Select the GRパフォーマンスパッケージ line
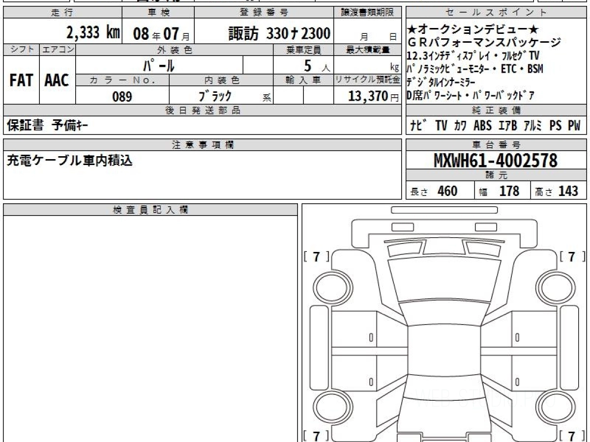This screenshot has width=590, height=442. 484,43
